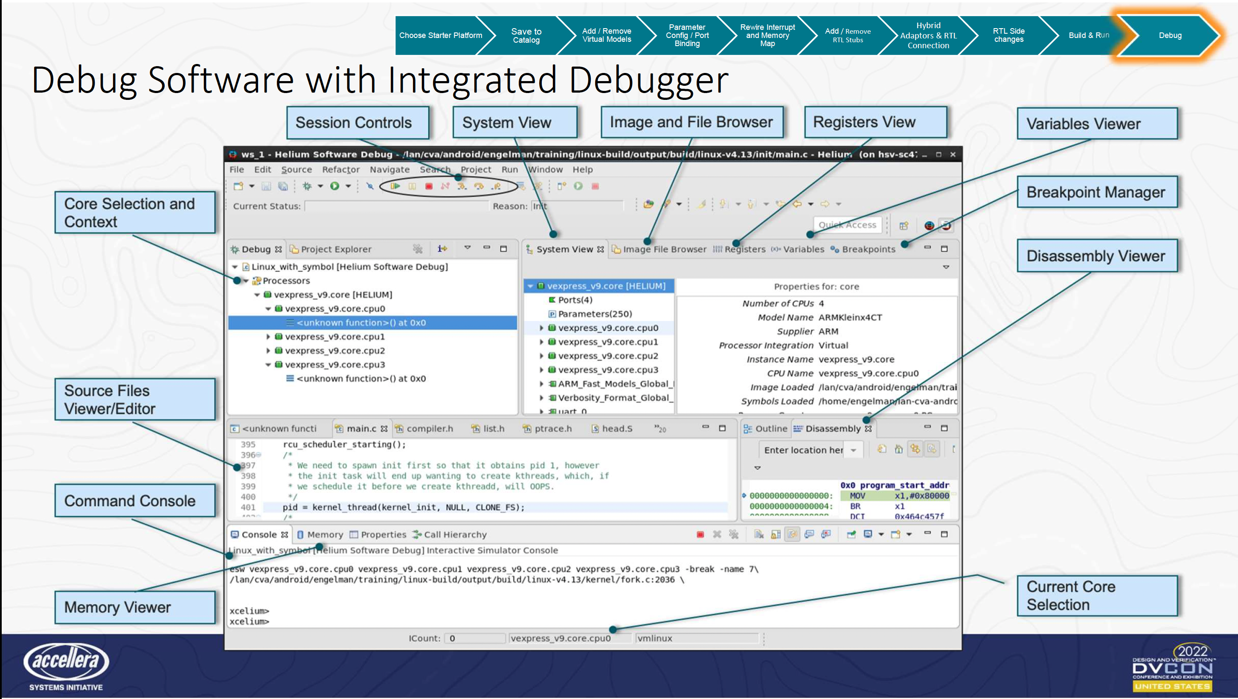Viewport: 1238px width, 699px height.
Task: Select the Variables tab in debug panel
Action: click(x=803, y=249)
